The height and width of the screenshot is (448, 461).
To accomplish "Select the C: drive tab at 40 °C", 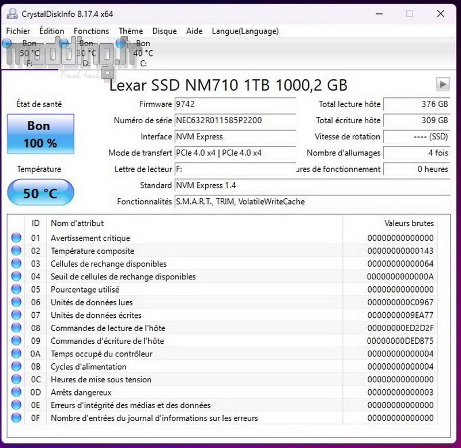I will point(143,53).
